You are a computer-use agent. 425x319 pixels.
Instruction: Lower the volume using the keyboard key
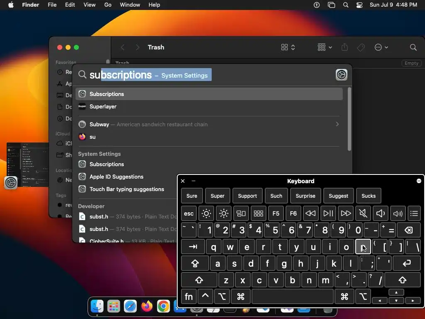(380, 213)
